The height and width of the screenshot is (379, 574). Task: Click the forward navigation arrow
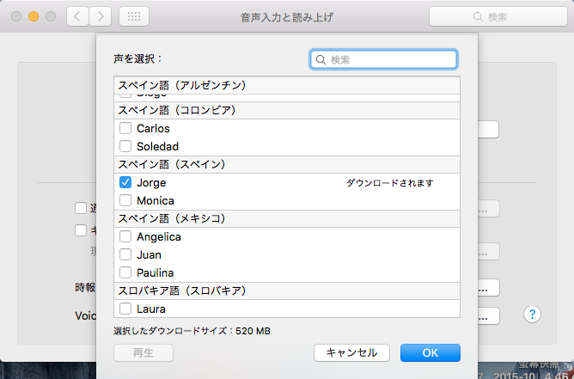100,16
